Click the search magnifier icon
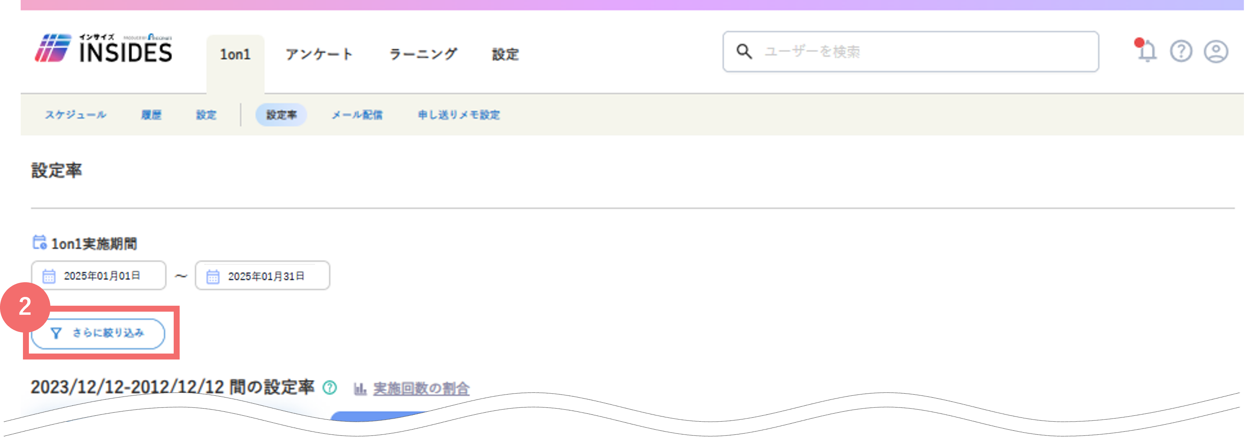The height and width of the screenshot is (443, 1249). (744, 51)
